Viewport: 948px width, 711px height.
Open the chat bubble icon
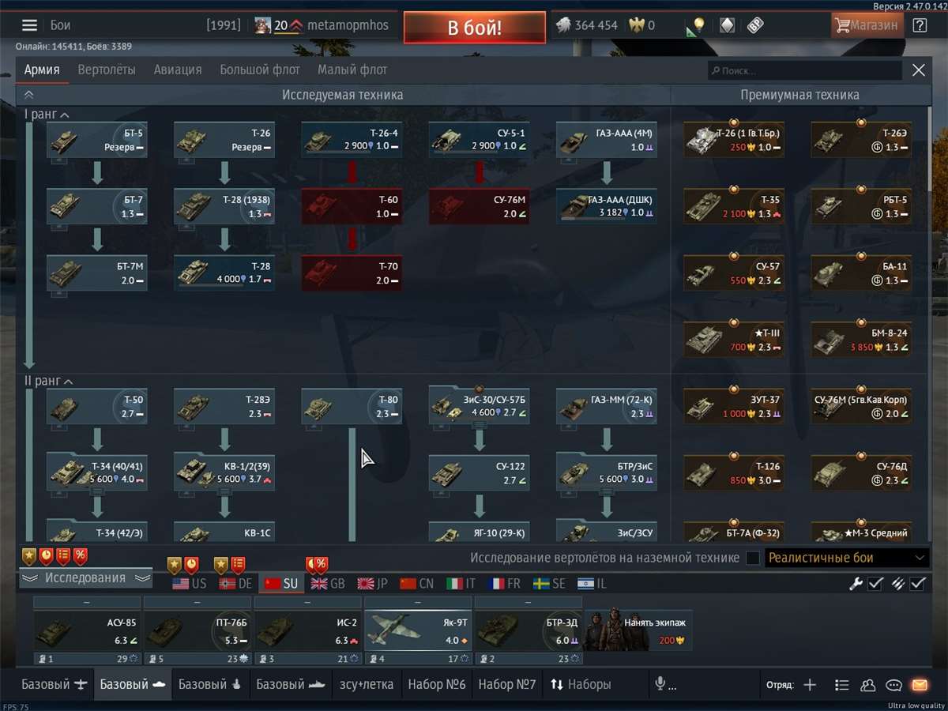pyautogui.click(x=893, y=685)
